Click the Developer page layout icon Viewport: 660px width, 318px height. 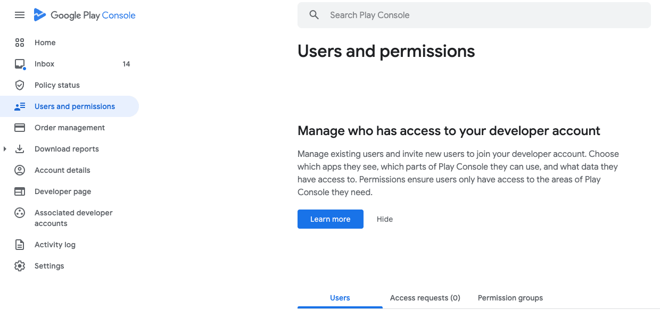20,191
